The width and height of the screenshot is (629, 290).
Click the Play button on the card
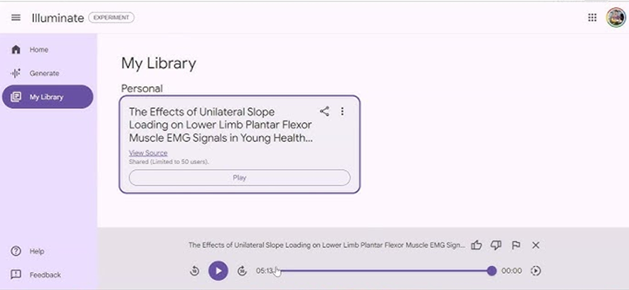[239, 178]
